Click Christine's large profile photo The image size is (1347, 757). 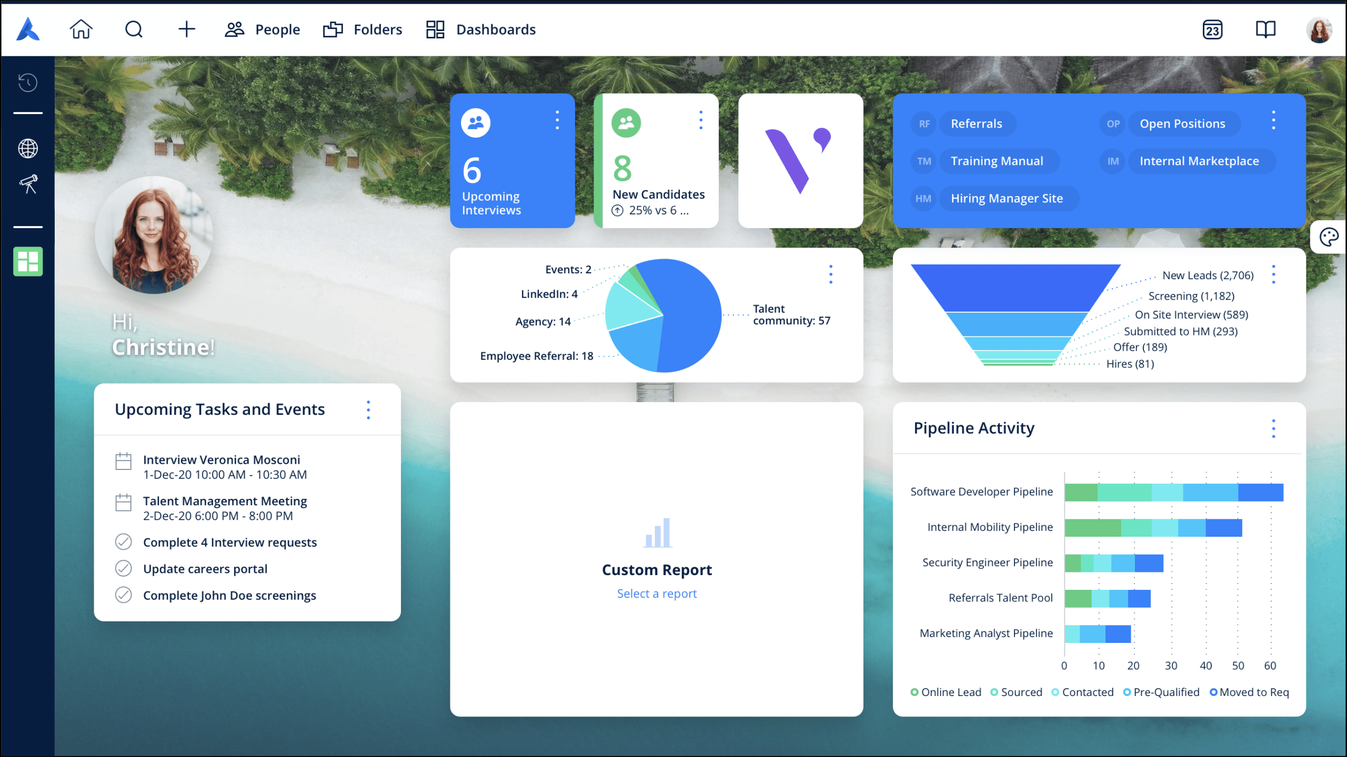tap(154, 234)
